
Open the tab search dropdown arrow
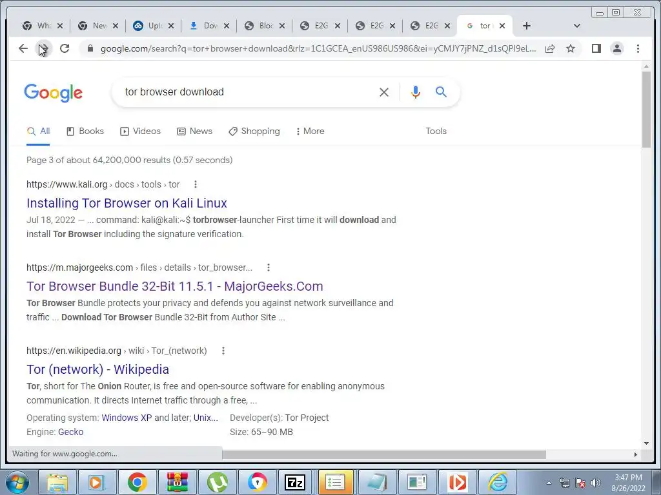(577, 26)
